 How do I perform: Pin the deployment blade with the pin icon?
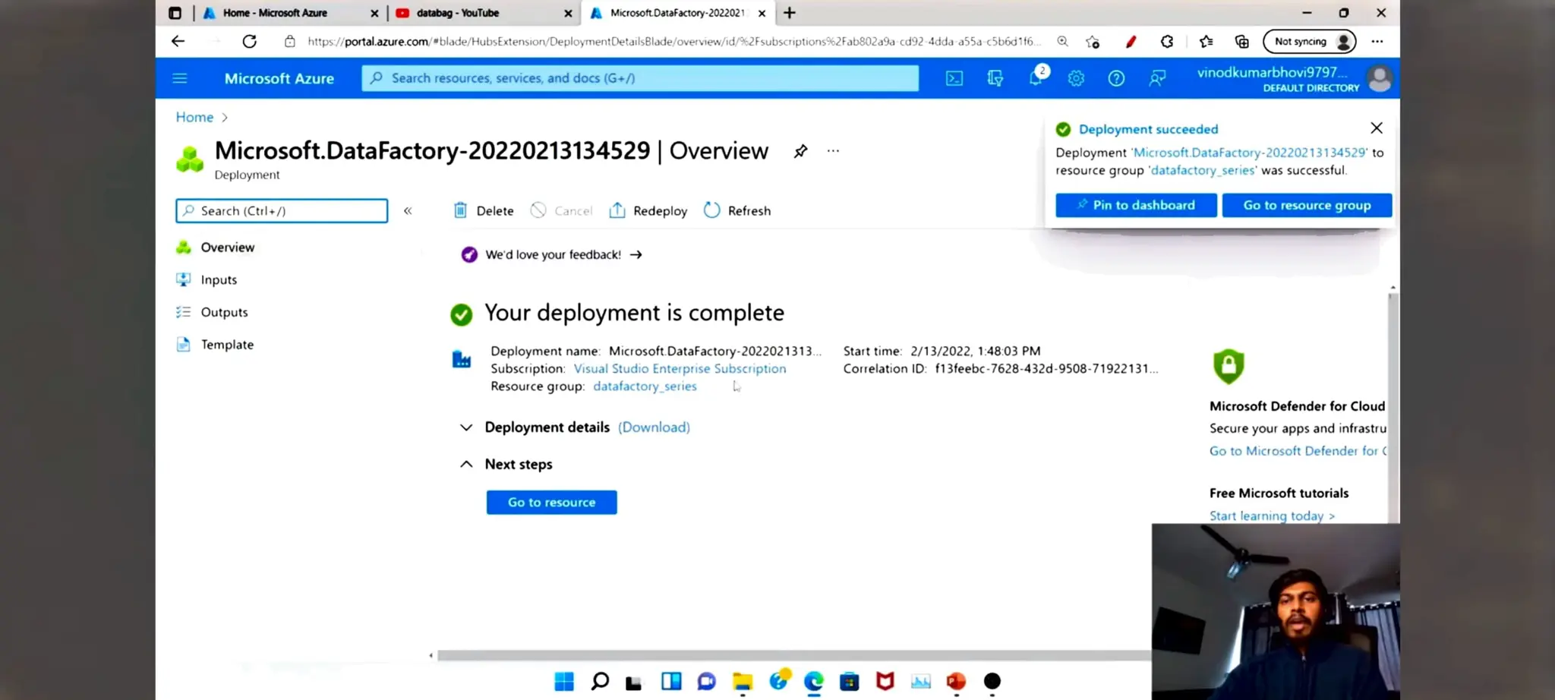tap(800, 151)
